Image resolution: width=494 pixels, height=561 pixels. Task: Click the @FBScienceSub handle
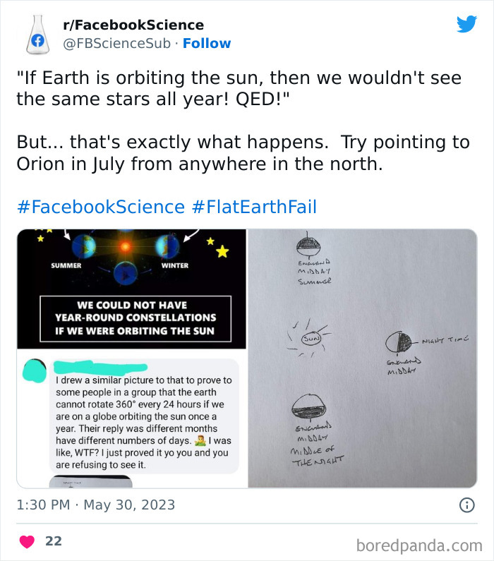117,43
